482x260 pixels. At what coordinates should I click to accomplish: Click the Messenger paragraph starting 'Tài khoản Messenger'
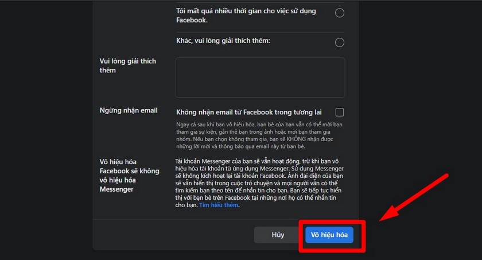coord(259,183)
